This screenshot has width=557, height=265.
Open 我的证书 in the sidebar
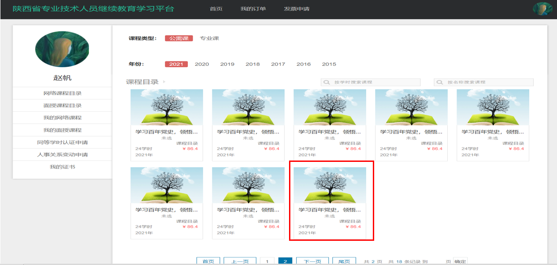click(62, 167)
